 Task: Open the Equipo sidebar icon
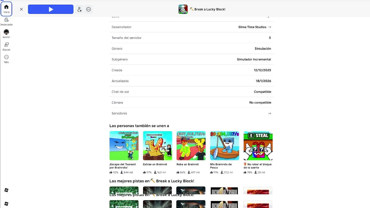pyautogui.click(x=6, y=46)
